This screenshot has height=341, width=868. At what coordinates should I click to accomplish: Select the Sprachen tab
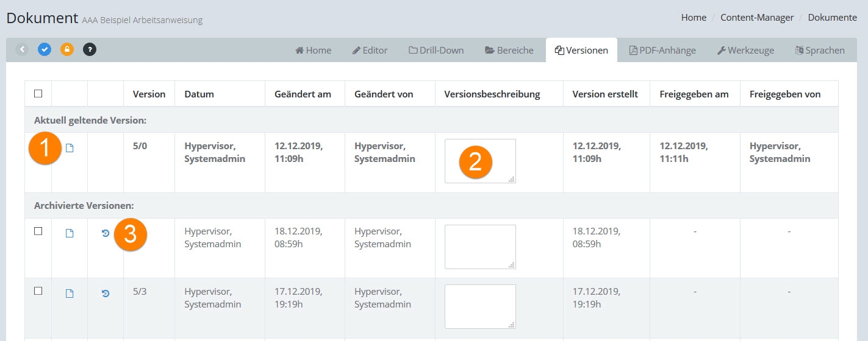[x=820, y=51]
